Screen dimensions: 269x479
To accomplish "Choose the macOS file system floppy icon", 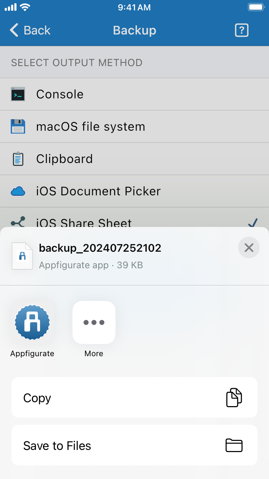I will pyautogui.click(x=18, y=126).
